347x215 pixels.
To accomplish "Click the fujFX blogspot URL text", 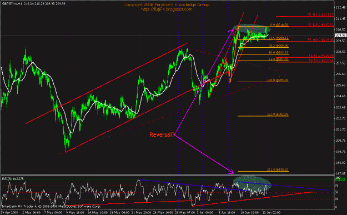I will click(167, 9).
